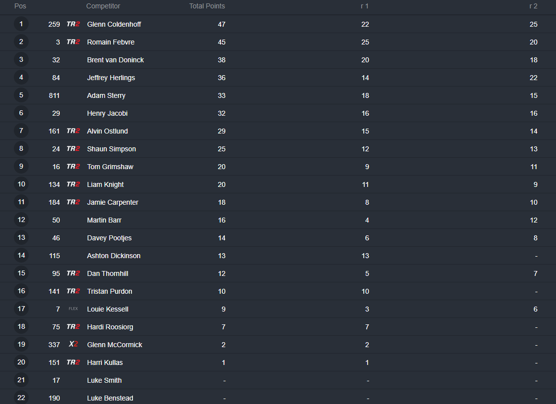
Task: Click the position 10 circle badge
Action: 21,184
